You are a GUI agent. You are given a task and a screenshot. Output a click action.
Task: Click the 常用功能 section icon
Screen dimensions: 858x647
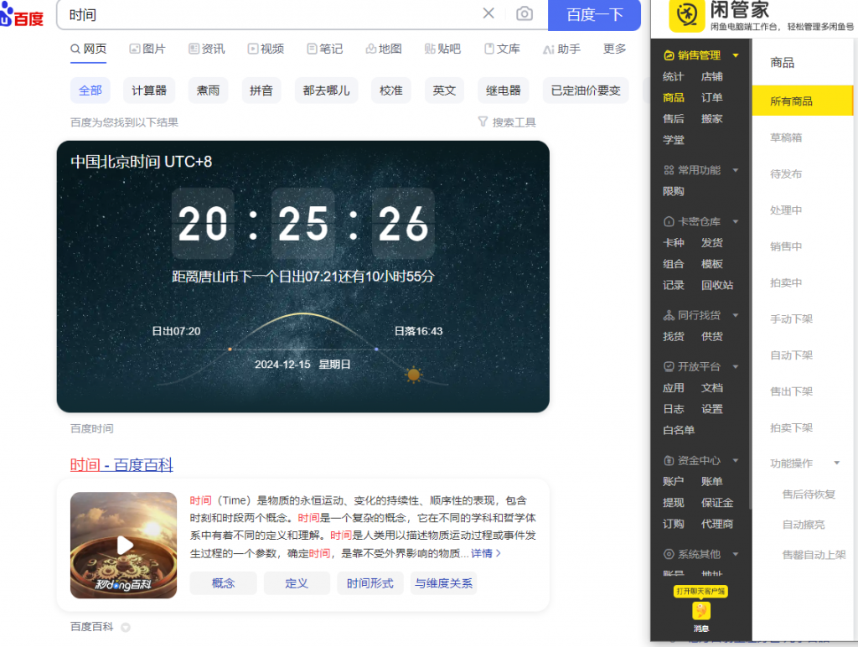click(669, 170)
